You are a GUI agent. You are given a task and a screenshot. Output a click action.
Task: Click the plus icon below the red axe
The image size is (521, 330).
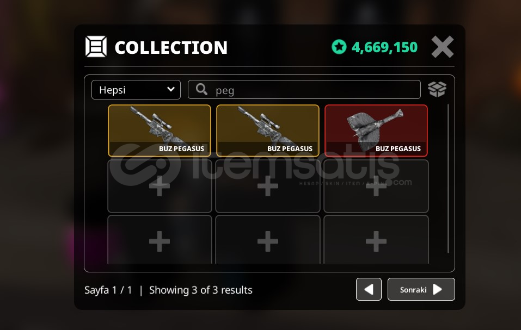click(376, 186)
